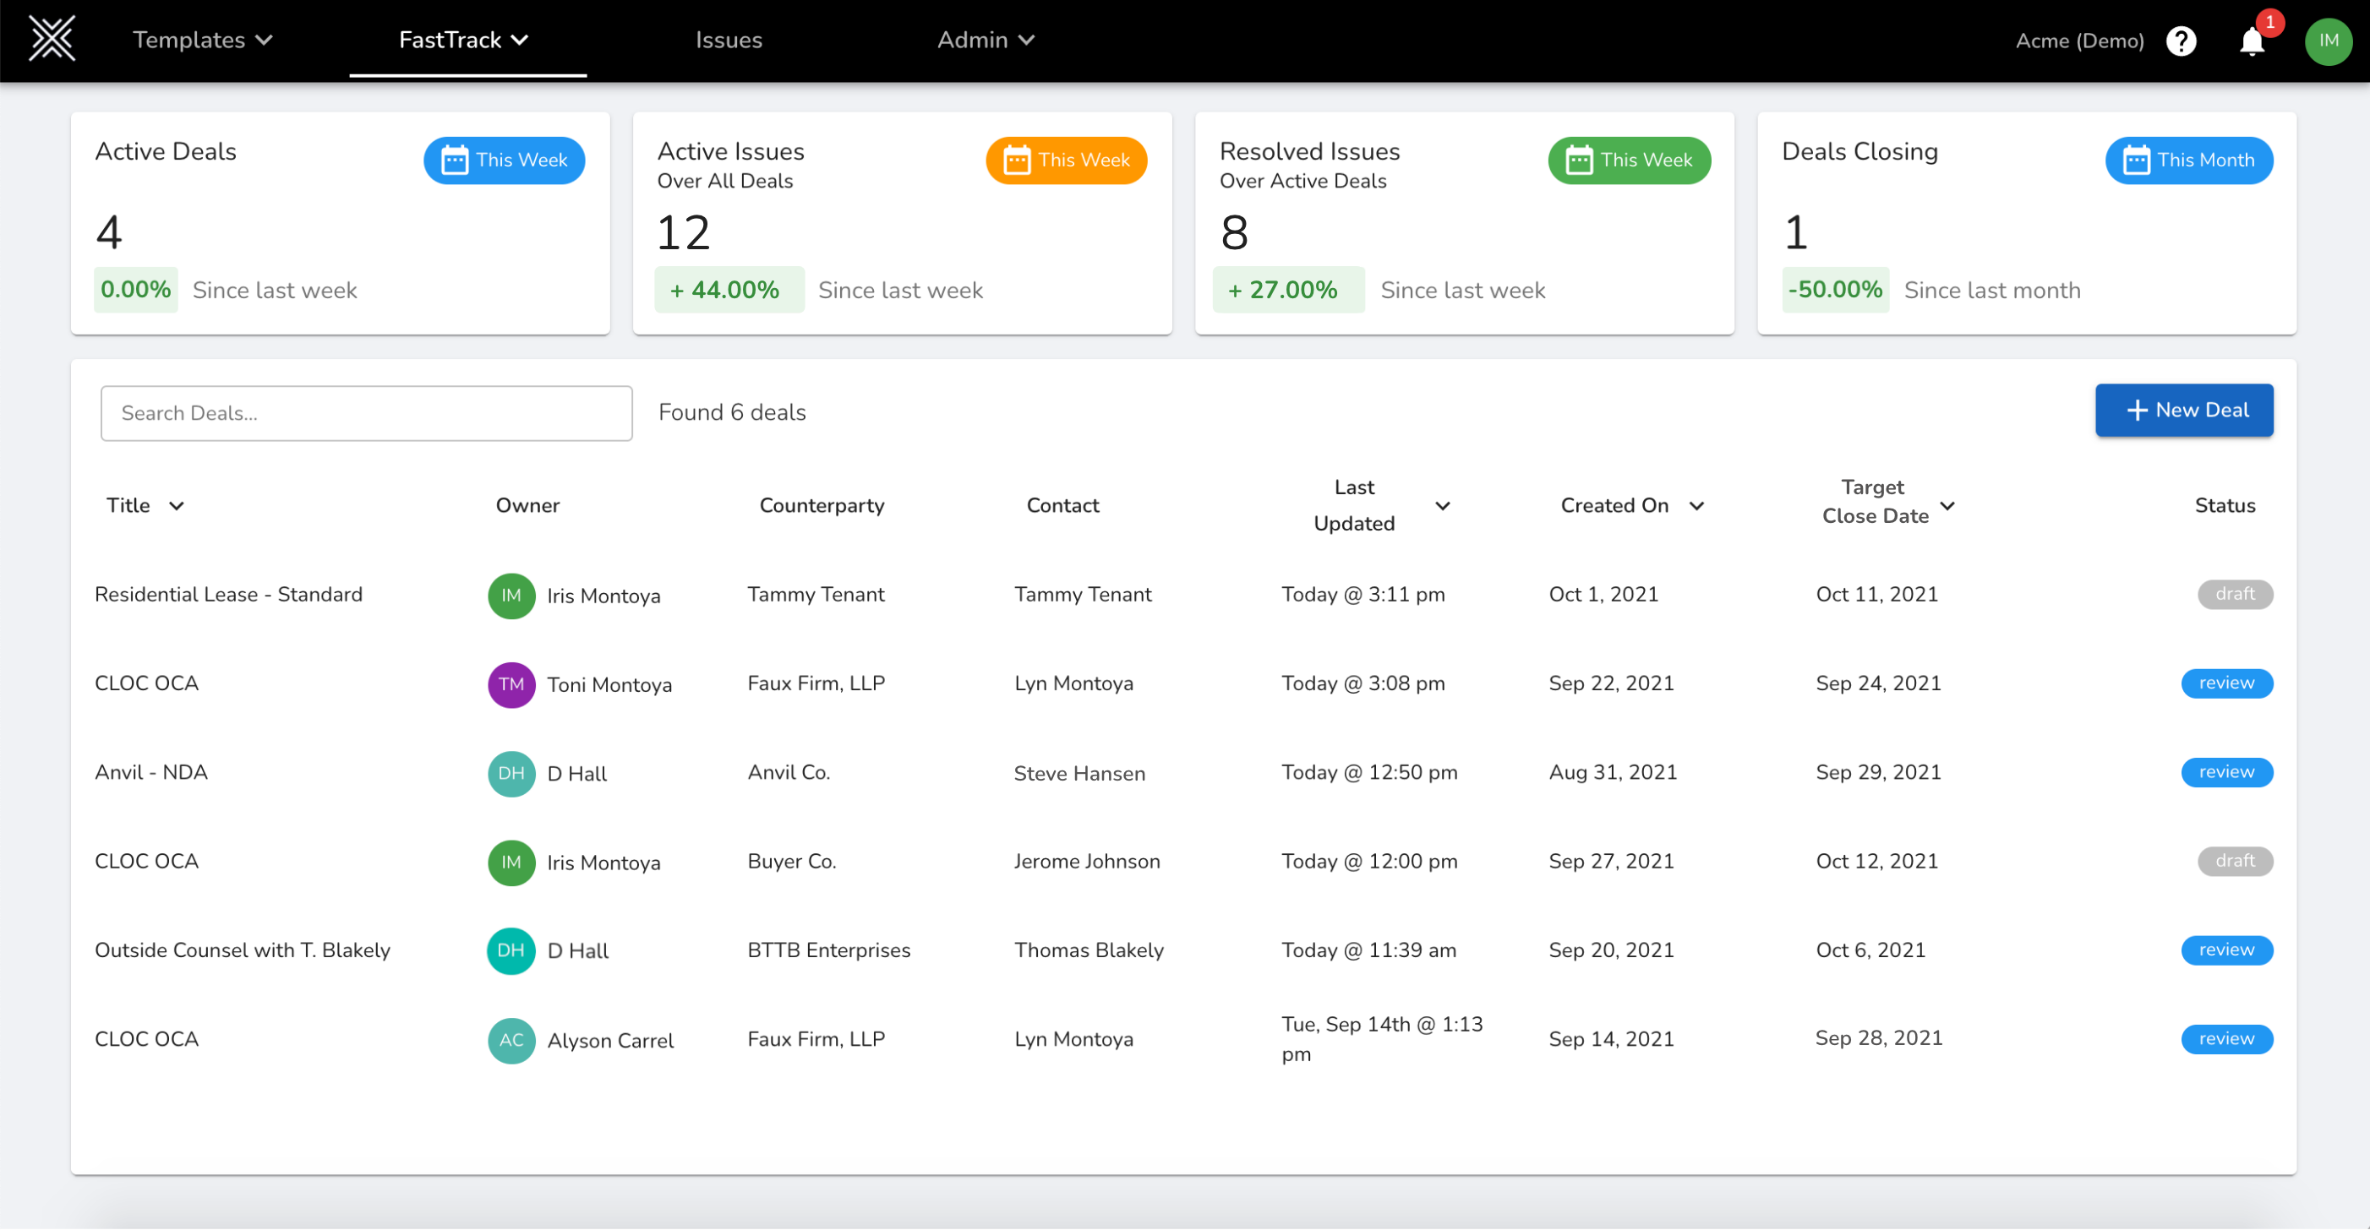Open the Issues nav item
The height and width of the screenshot is (1230, 2370).
pyautogui.click(x=729, y=41)
